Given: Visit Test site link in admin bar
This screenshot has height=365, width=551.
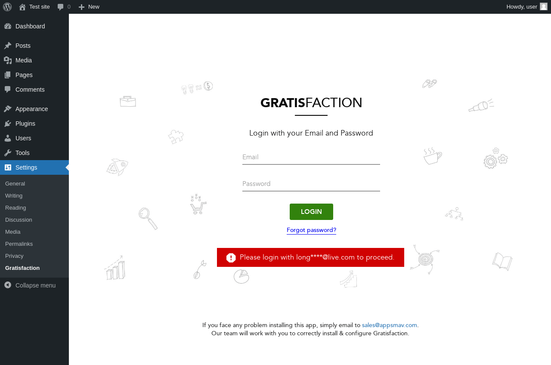Looking at the screenshot, I should tap(34, 7).
